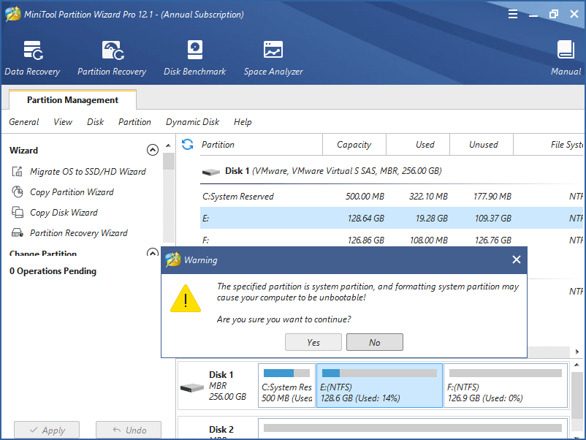Close the Warning dialog with X
Image resolution: width=586 pixels, height=440 pixels.
(516, 259)
